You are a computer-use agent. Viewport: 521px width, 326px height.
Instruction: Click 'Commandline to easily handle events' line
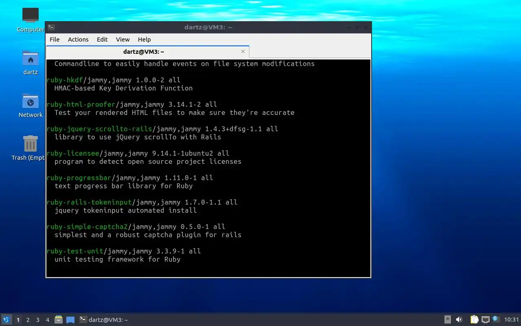coord(185,64)
